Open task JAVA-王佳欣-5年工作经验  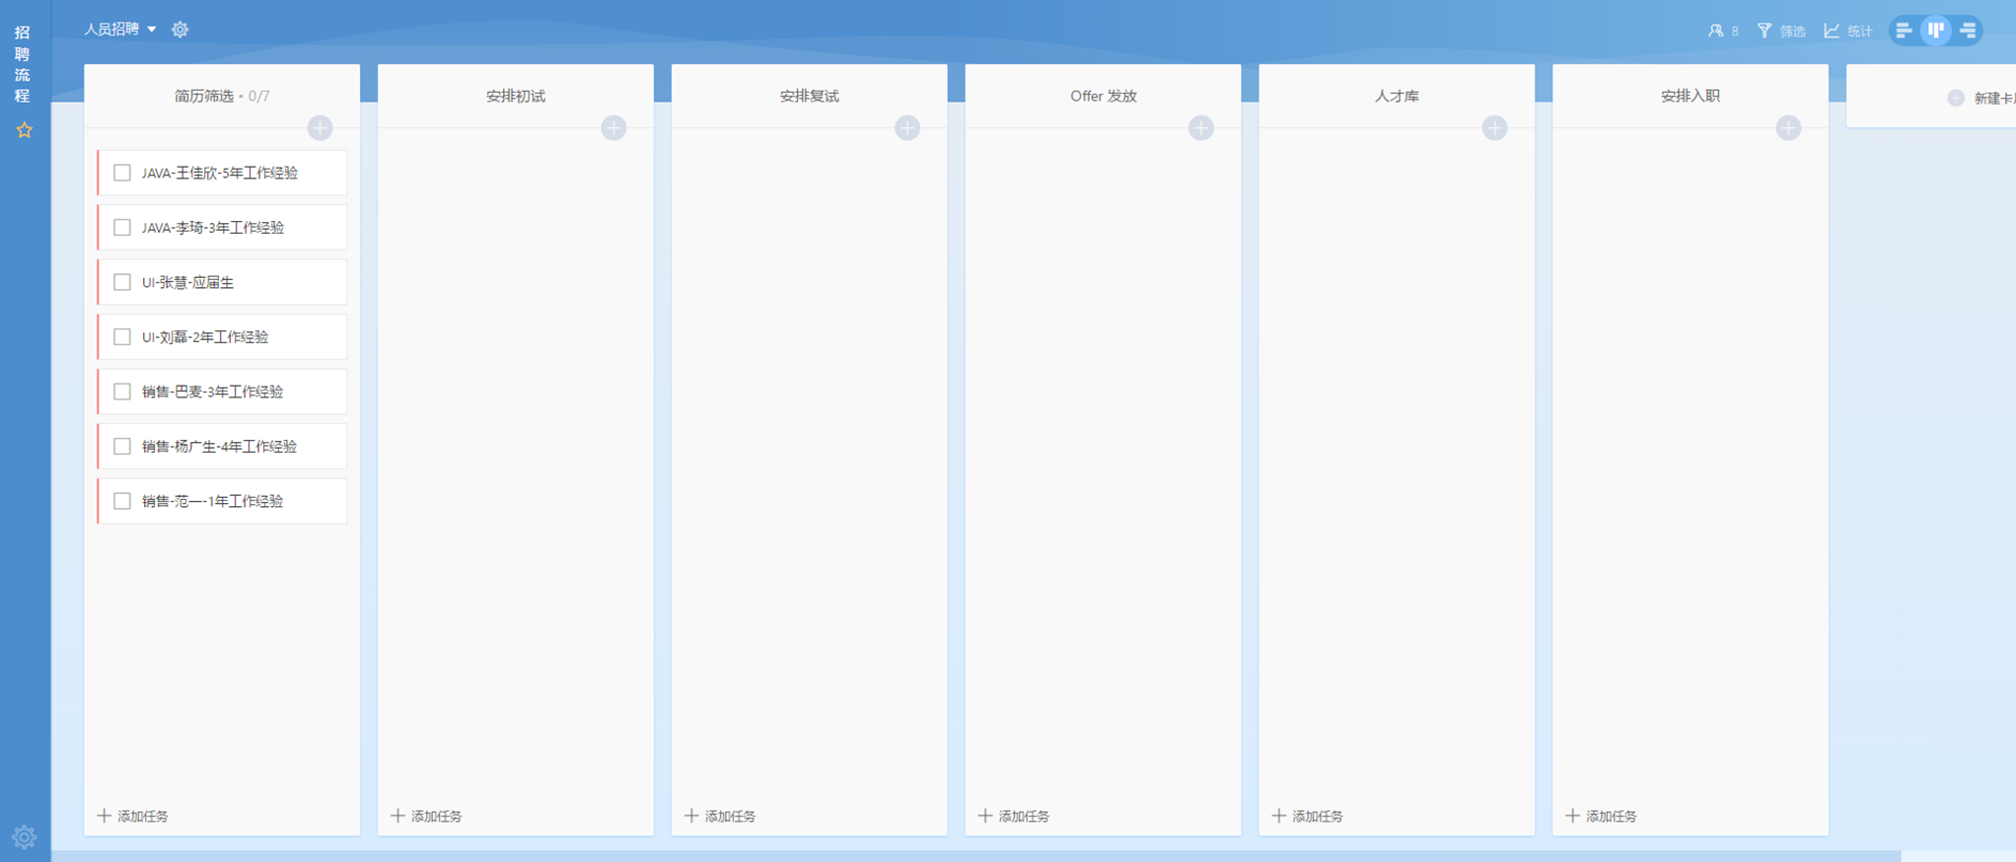click(x=220, y=173)
